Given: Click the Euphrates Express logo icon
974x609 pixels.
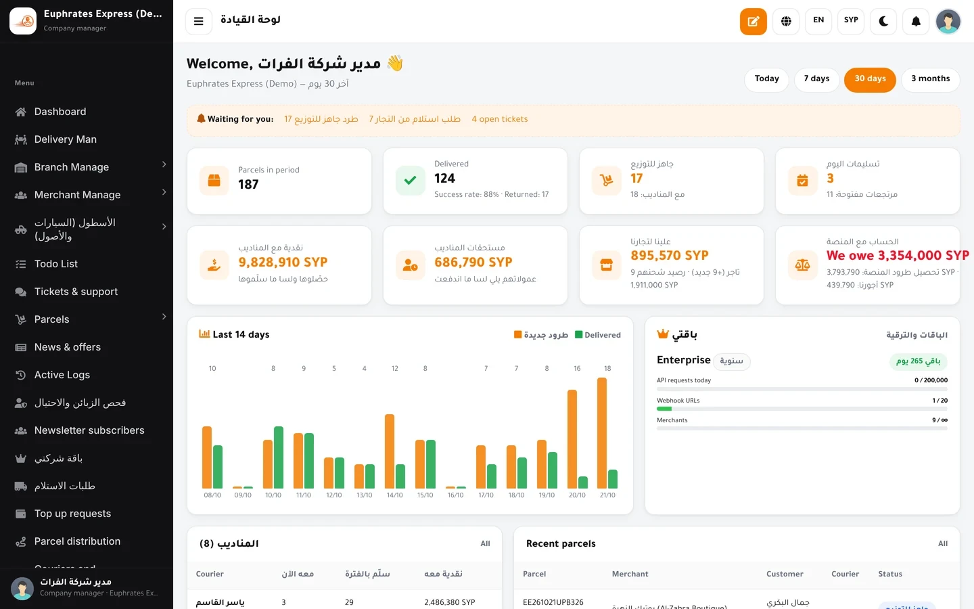Looking at the screenshot, I should tap(23, 21).
